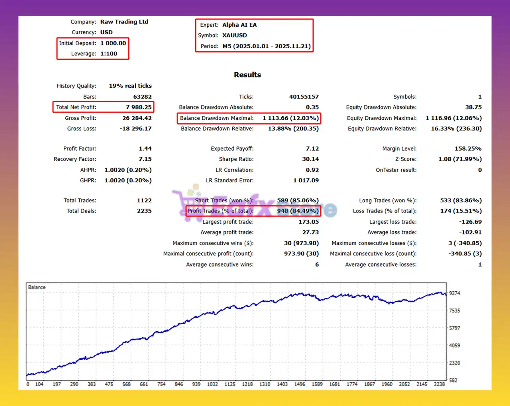The height and width of the screenshot is (406, 510).
Task: Click the Results heading
Action: click(247, 74)
